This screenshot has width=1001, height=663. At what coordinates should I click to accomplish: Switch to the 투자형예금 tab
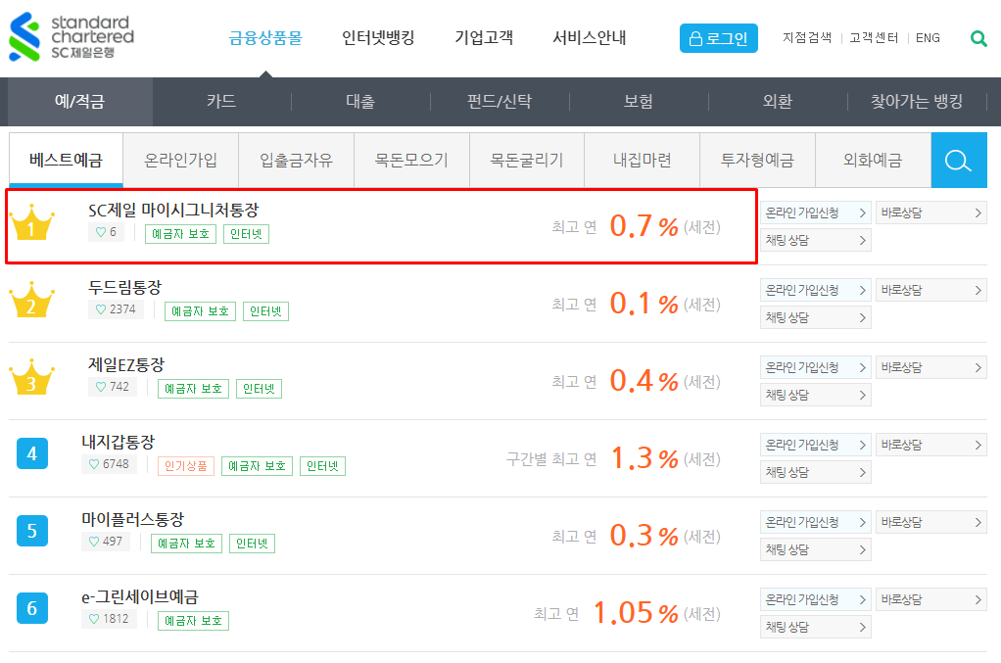758,161
